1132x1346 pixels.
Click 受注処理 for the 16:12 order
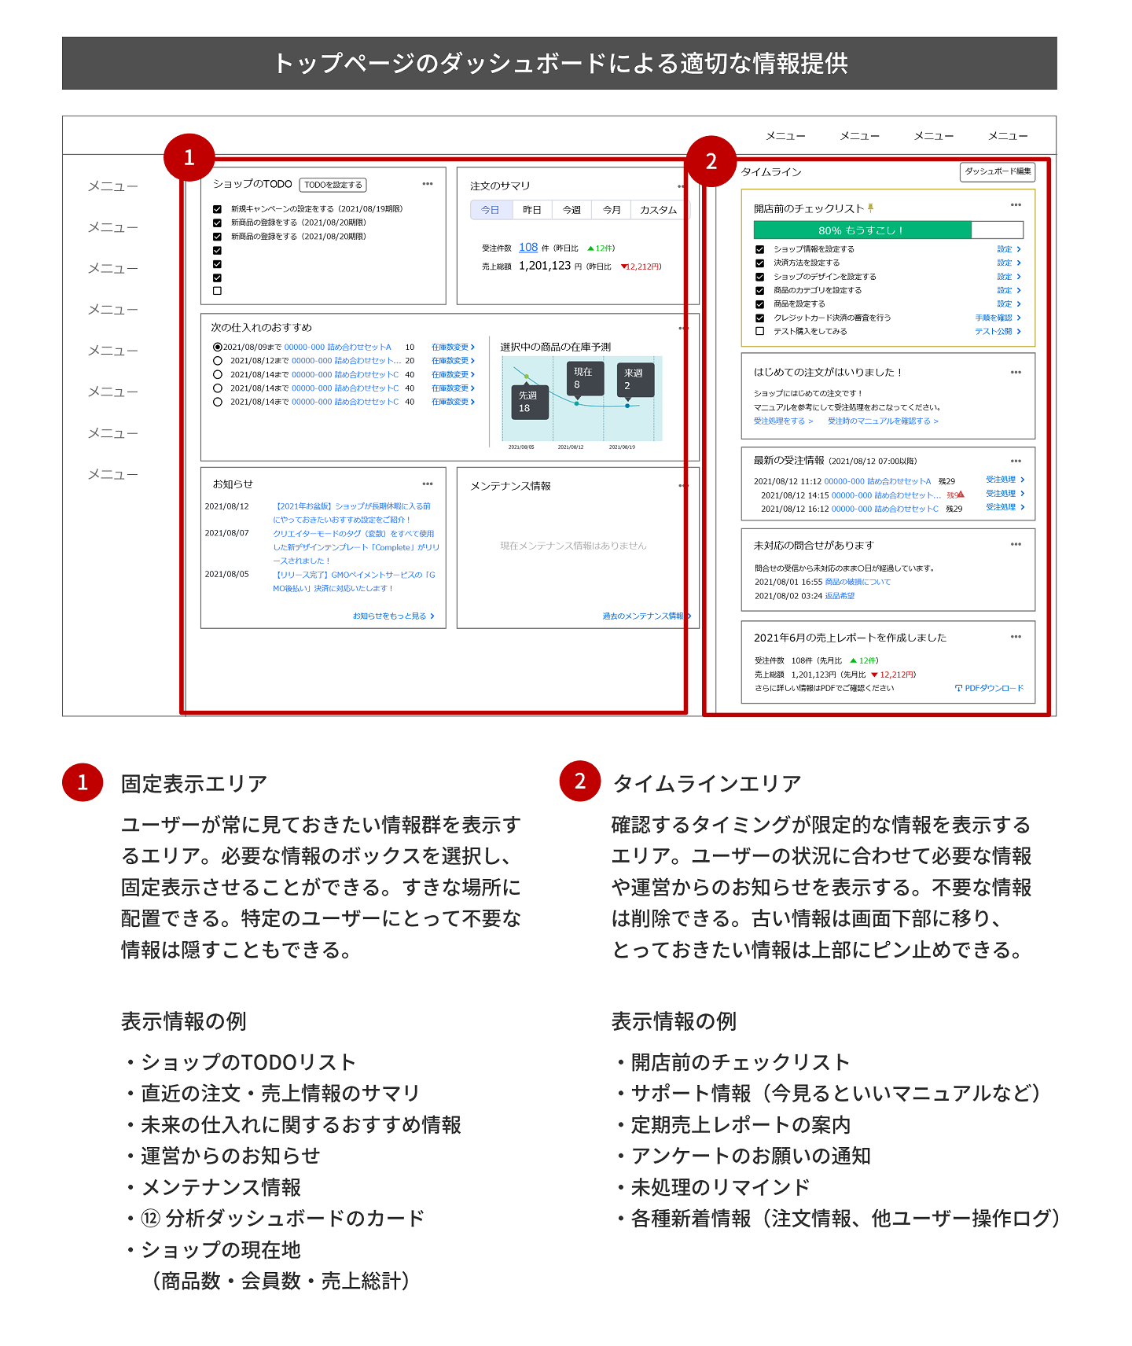[1005, 507]
